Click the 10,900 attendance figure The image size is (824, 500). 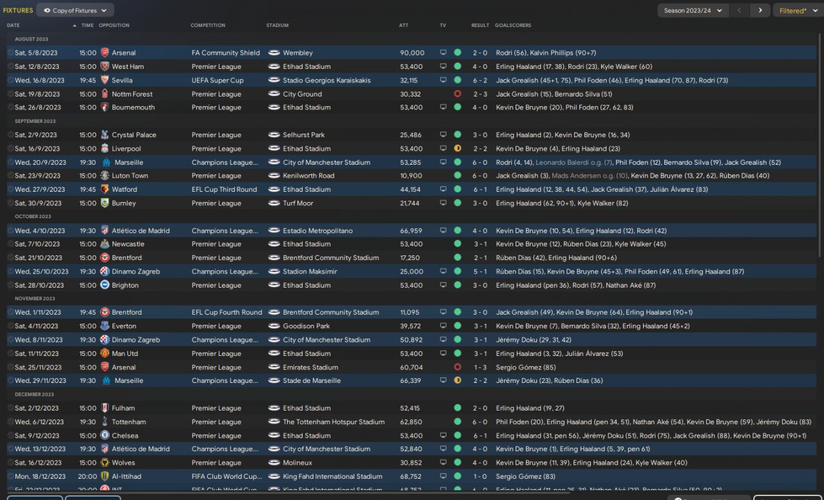(x=411, y=176)
